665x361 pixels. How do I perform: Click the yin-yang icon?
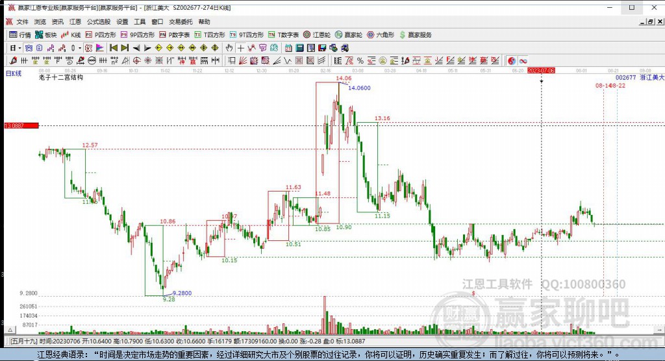point(512,60)
